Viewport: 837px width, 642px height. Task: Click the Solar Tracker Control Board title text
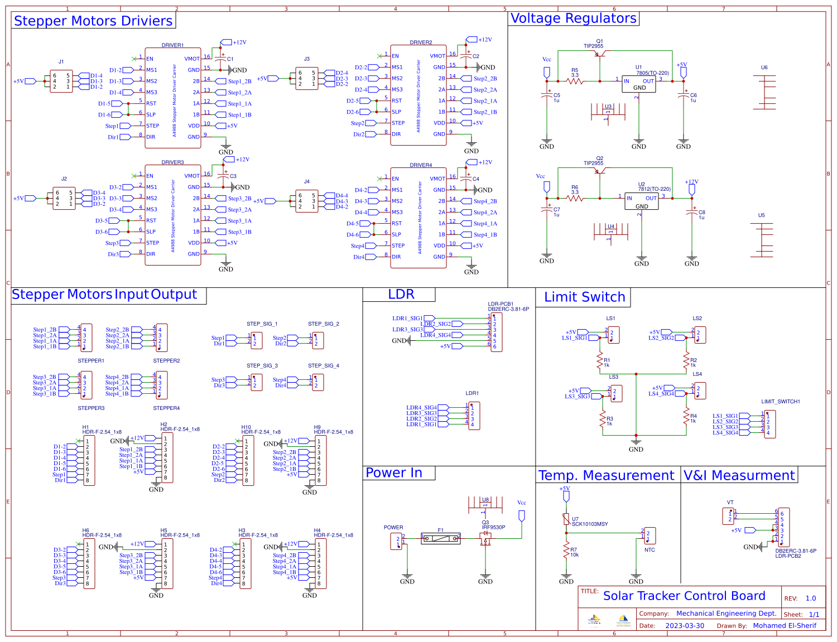point(685,596)
